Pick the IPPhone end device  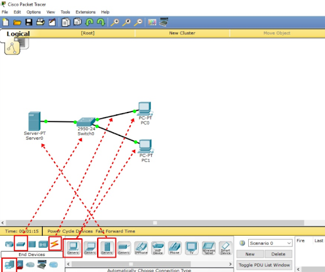[141, 248]
